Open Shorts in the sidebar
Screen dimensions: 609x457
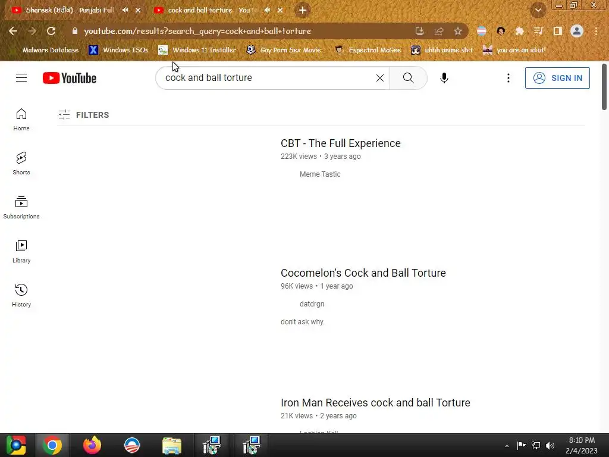[21, 164]
